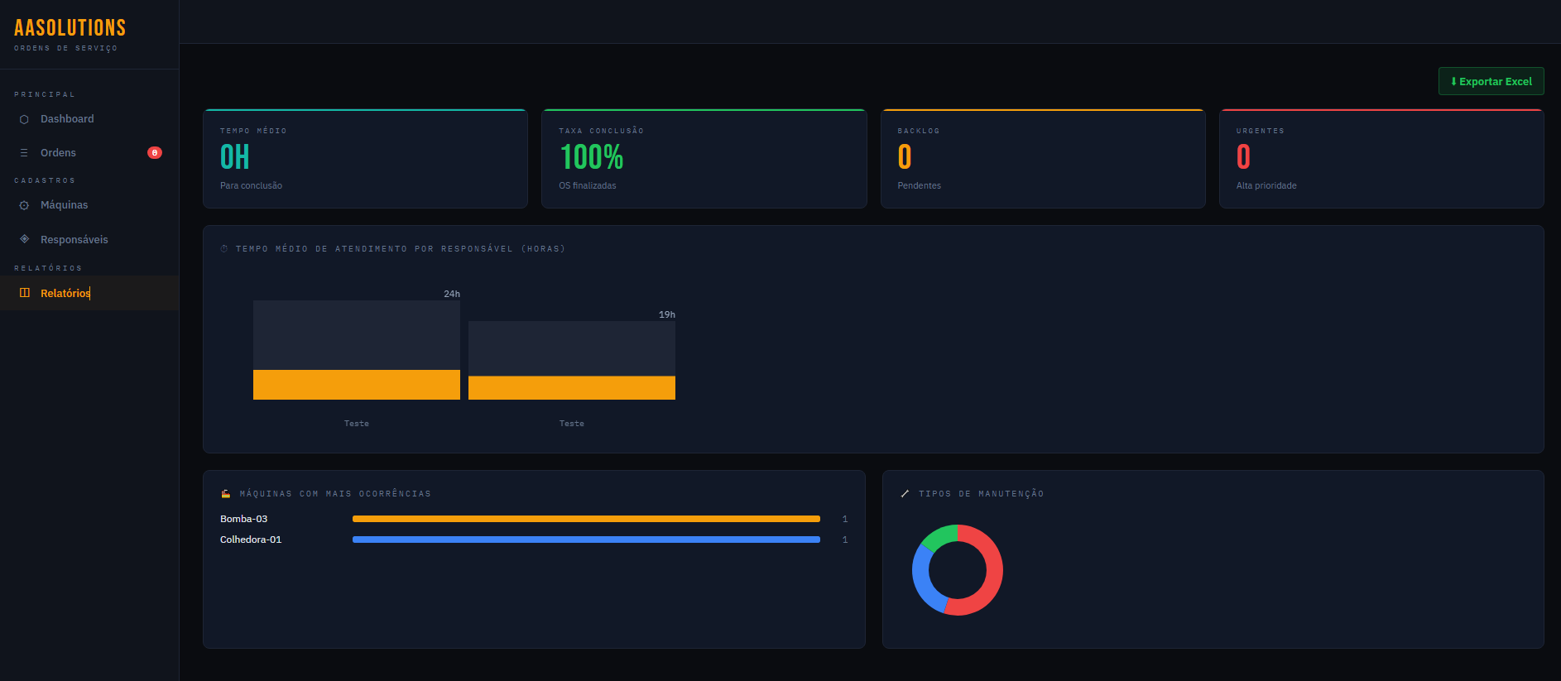1561x681 pixels.
Task: Click the clock icon beside Tempo Médio de Atendimento
Action: click(x=224, y=249)
